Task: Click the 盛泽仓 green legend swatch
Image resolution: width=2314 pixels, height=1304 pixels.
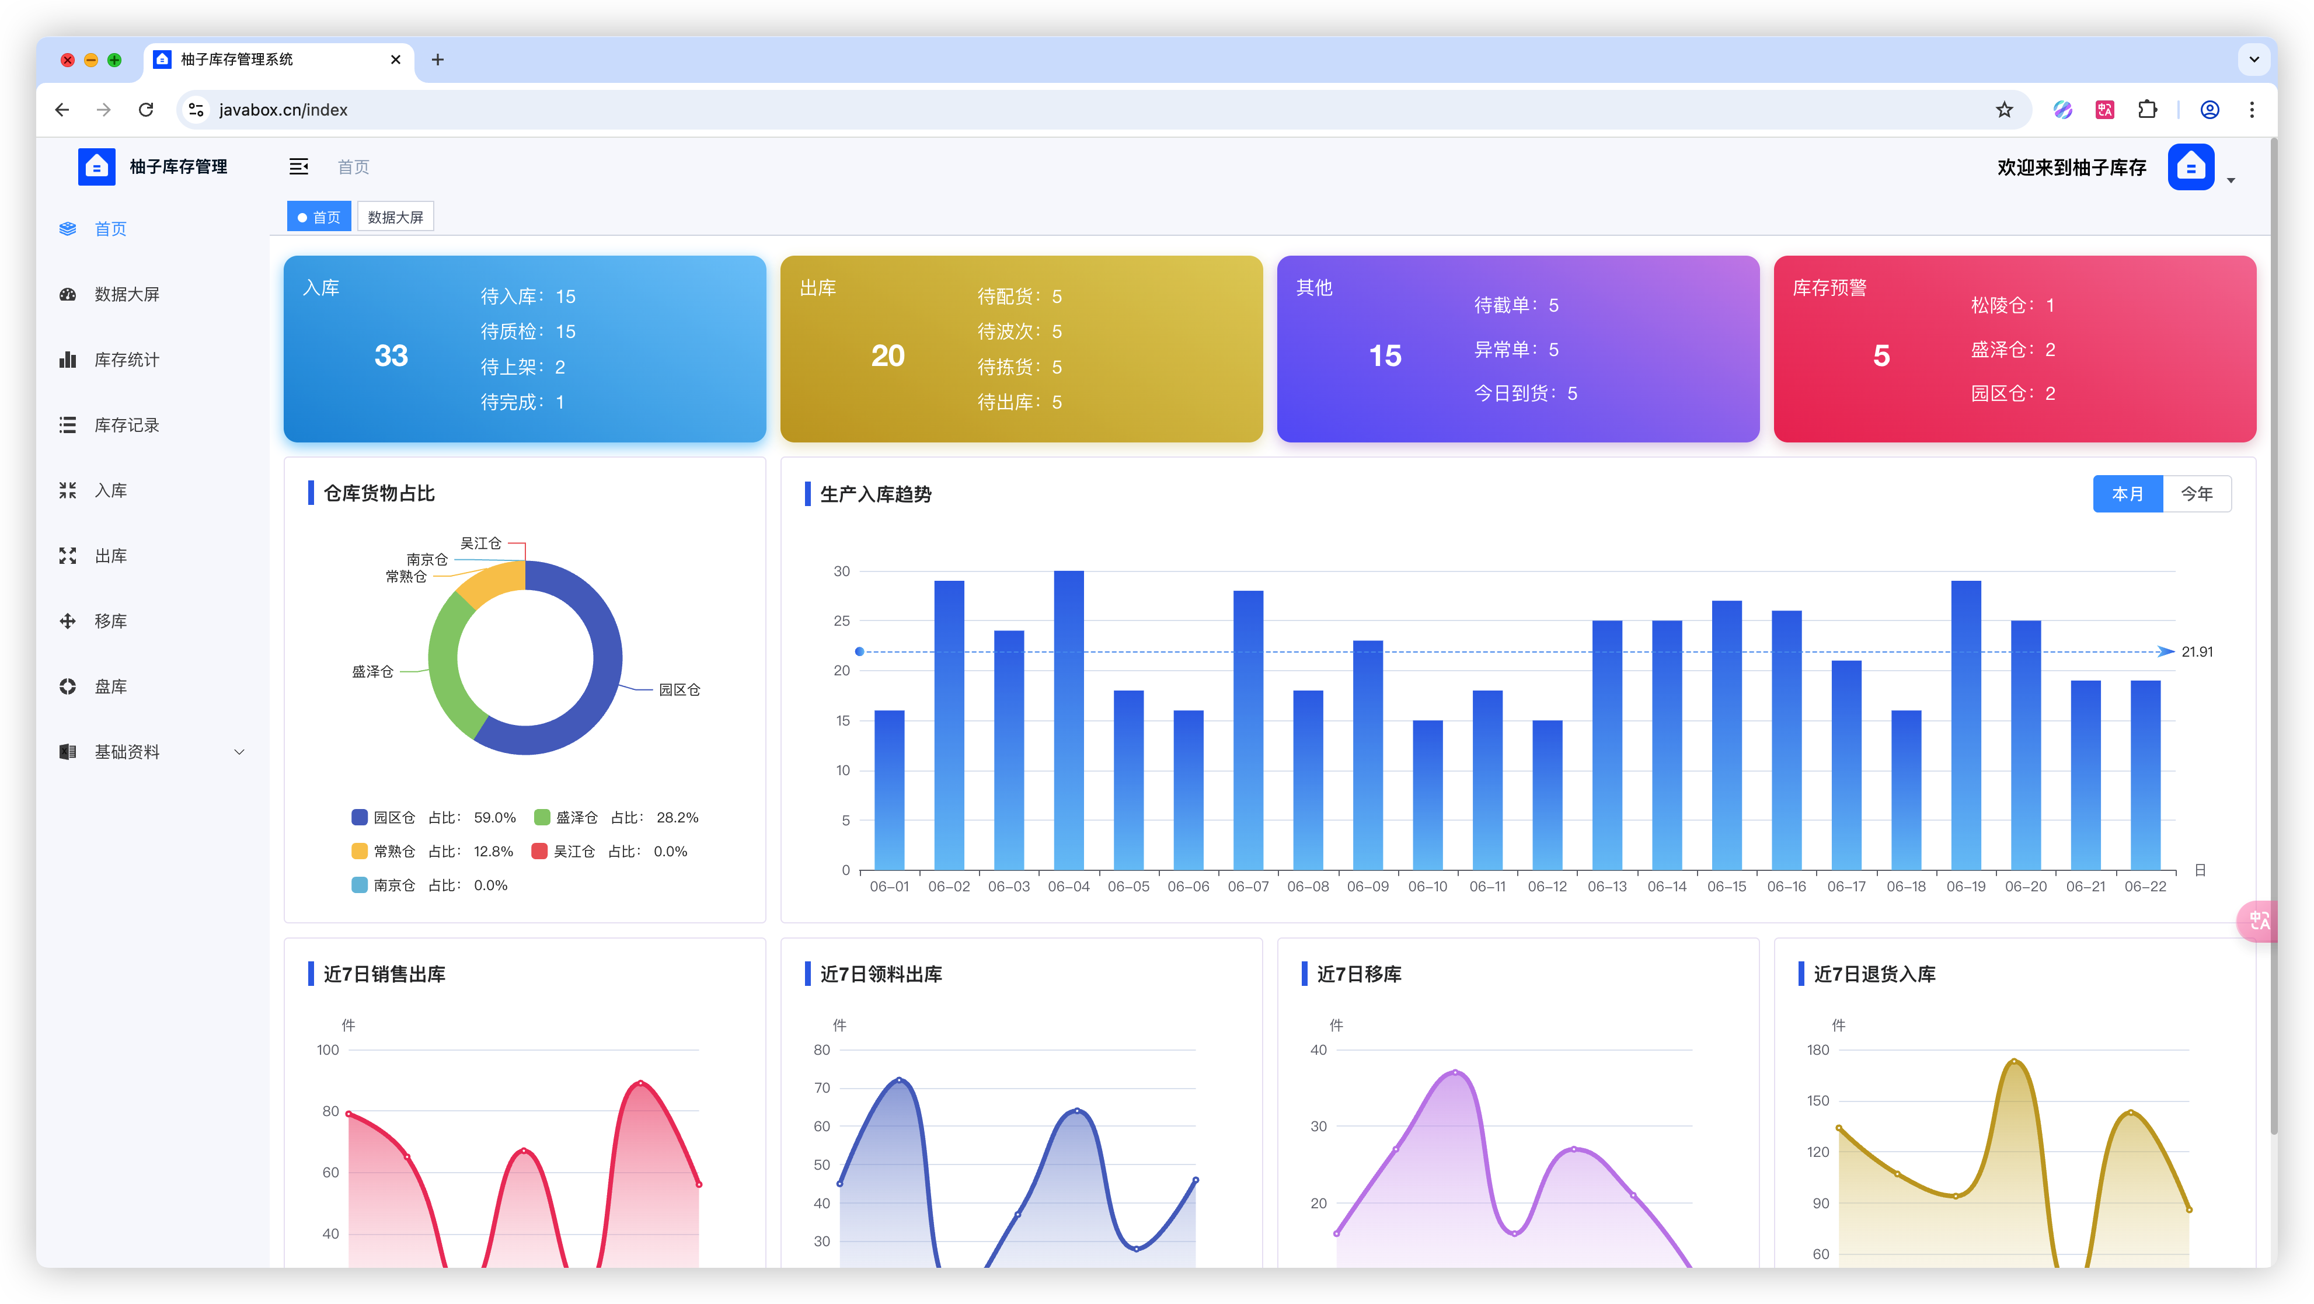Action: [542, 817]
